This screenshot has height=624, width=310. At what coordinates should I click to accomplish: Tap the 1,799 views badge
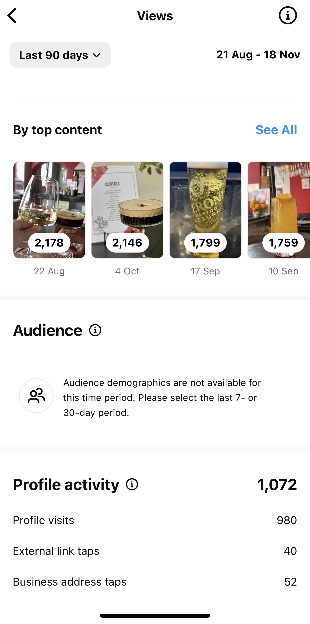205,243
